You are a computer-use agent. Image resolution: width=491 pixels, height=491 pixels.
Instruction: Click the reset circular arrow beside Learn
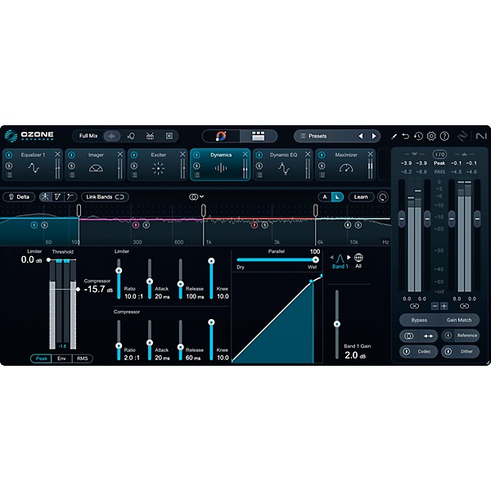(383, 197)
